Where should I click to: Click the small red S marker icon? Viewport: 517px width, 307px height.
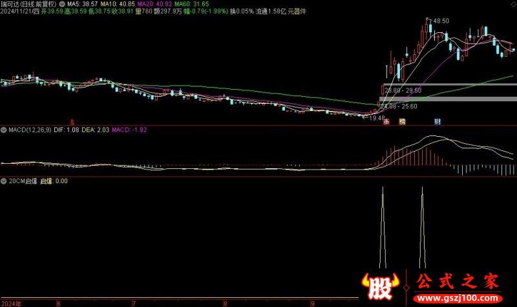72,122
